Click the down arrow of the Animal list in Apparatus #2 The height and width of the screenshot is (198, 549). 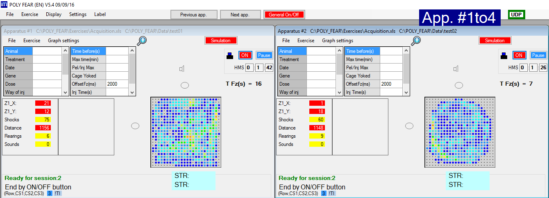pos(339,92)
